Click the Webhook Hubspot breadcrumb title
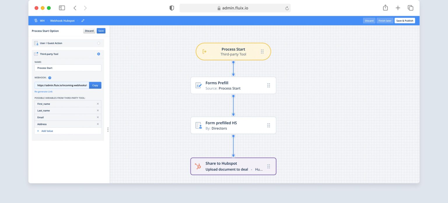 click(x=62, y=21)
